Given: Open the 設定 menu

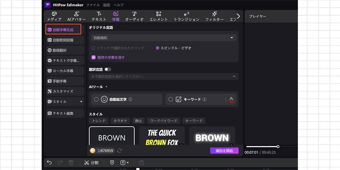Looking at the screenshot, I should (107, 5).
